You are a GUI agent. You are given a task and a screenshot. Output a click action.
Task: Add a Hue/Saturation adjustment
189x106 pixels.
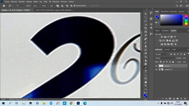click(x=160, y=41)
